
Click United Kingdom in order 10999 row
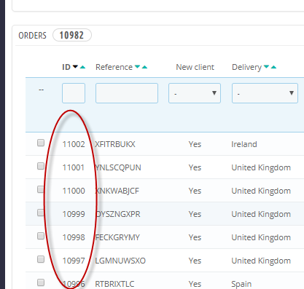tap(261, 214)
